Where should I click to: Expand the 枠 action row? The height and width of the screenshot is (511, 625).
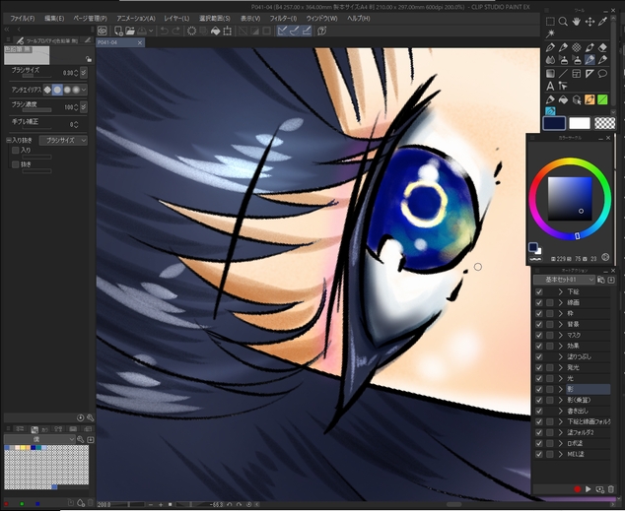pyautogui.click(x=560, y=314)
